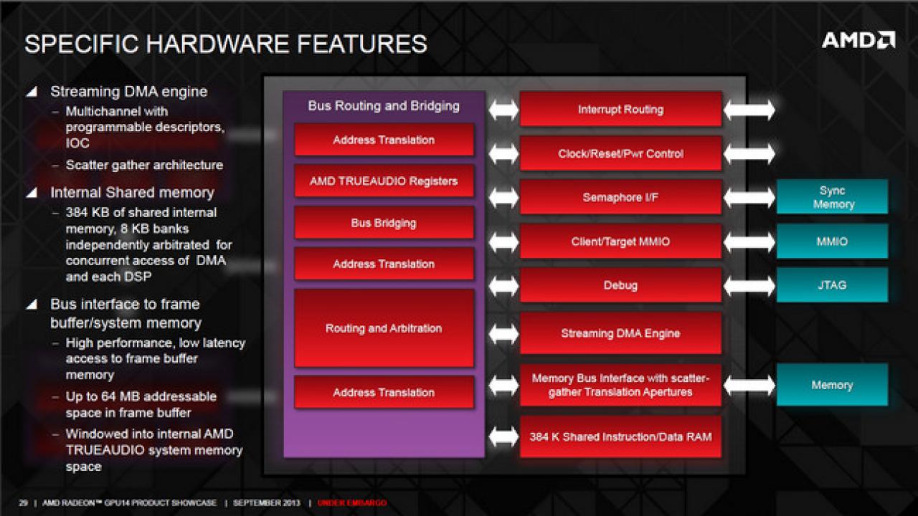Click the Sync Memory teal box
The width and height of the screenshot is (918, 516).
point(832,197)
